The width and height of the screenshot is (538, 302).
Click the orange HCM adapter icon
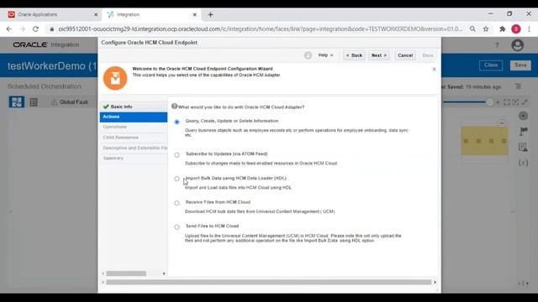[x=115, y=78]
